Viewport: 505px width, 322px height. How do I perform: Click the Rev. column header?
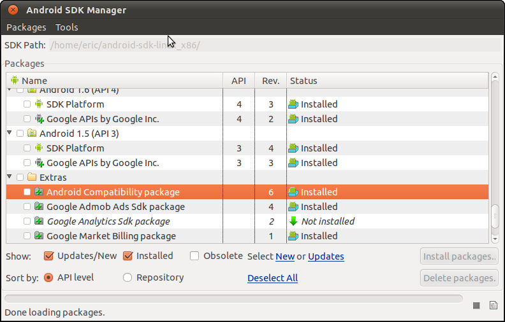point(270,80)
